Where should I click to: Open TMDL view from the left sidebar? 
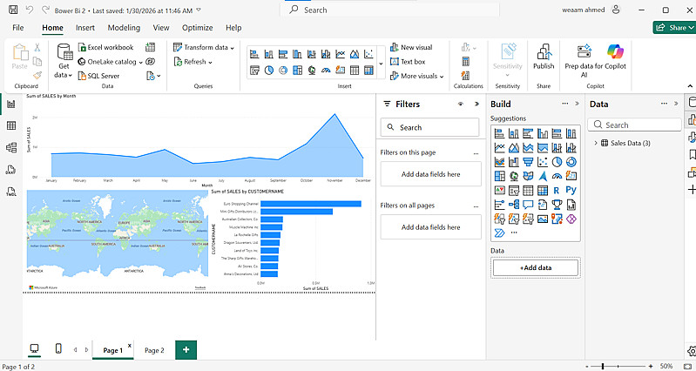click(11, 192)
